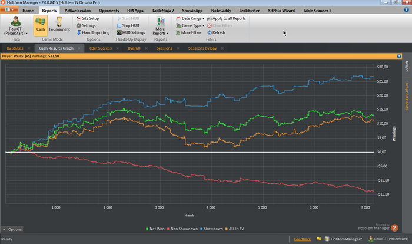412x244 pixels.
Task: Close the By Stakes tab
Action: (29, 48)
